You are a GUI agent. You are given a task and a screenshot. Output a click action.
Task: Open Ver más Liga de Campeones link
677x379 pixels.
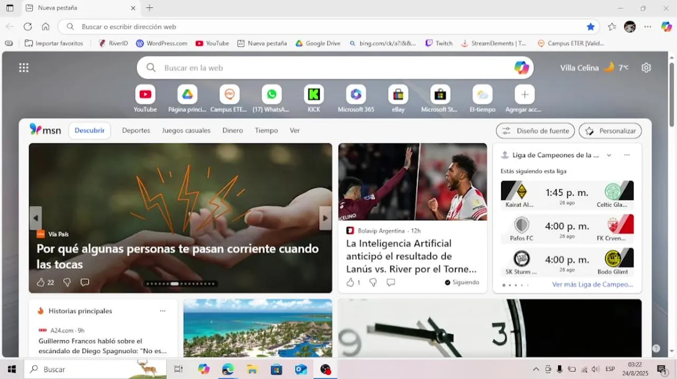[593, 284]
